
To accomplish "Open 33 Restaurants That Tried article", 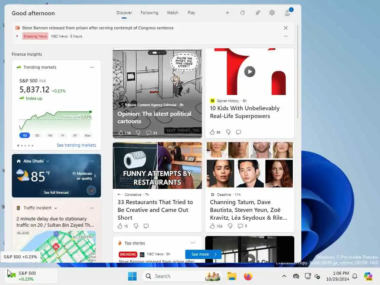I will 155,210.
